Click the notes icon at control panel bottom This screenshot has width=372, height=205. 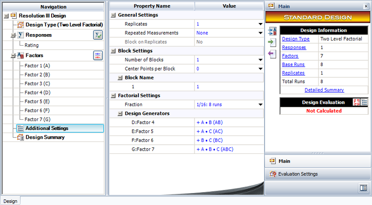tap(363, 187)
